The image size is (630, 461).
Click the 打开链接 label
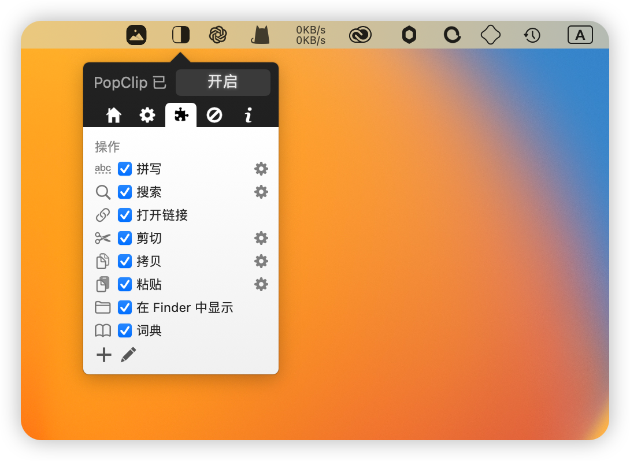click(x=162, y=215)
